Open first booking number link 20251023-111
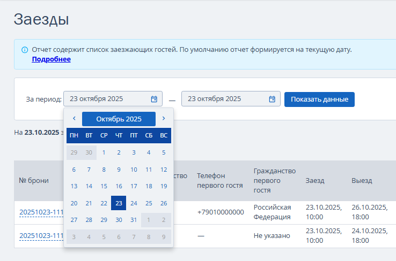Screen dimensions: 396x261 click(41, 212)
